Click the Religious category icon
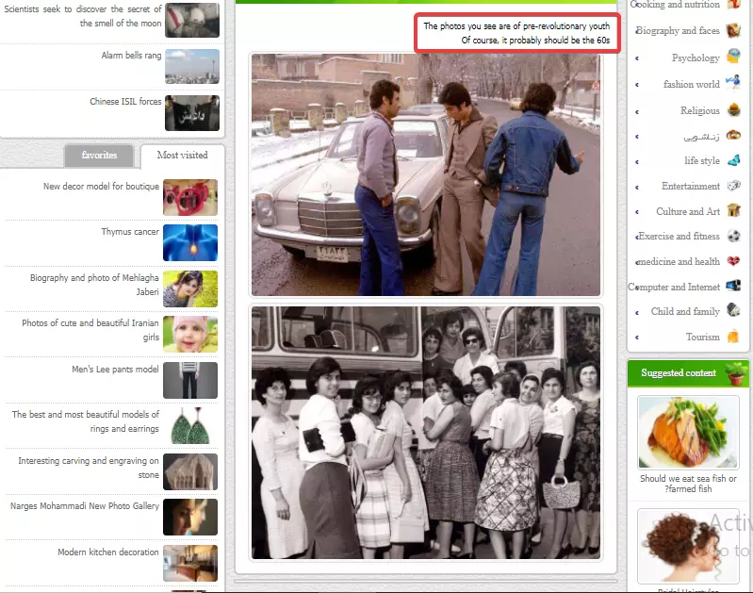753x593 pixels. 733,110
